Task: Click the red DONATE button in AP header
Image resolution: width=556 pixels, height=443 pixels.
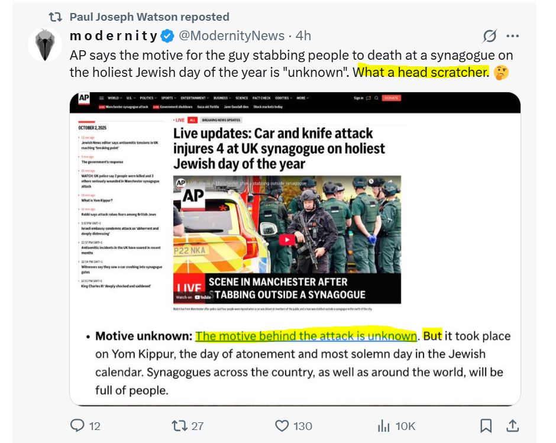Action: (392, 98)
